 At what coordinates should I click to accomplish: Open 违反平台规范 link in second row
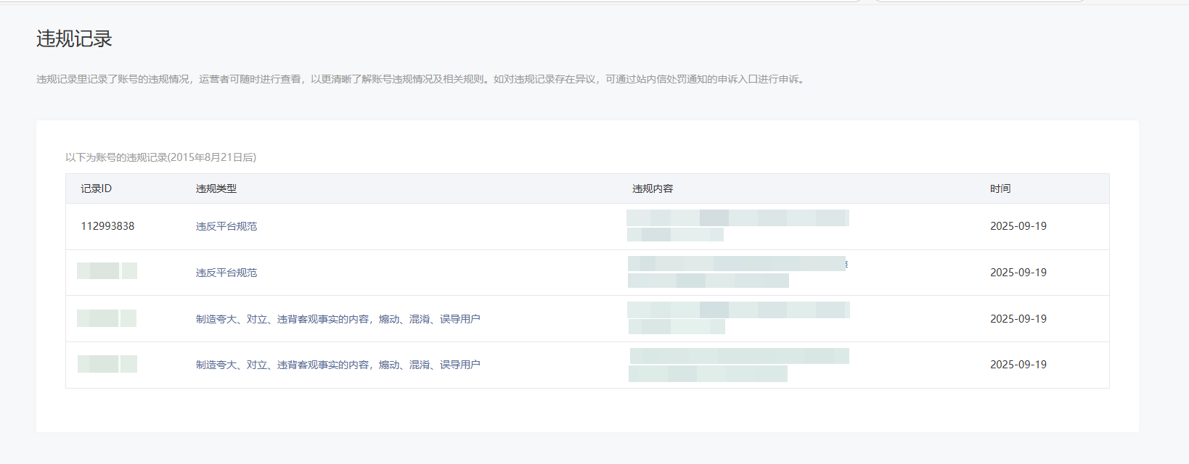(226, 273)
